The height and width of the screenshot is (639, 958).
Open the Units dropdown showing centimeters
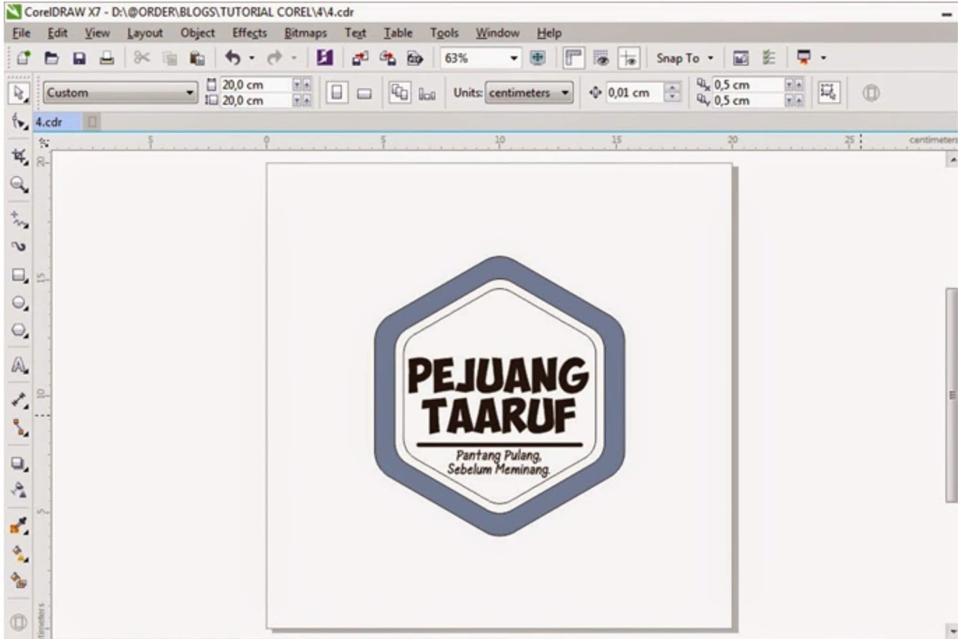click(564, 93)
